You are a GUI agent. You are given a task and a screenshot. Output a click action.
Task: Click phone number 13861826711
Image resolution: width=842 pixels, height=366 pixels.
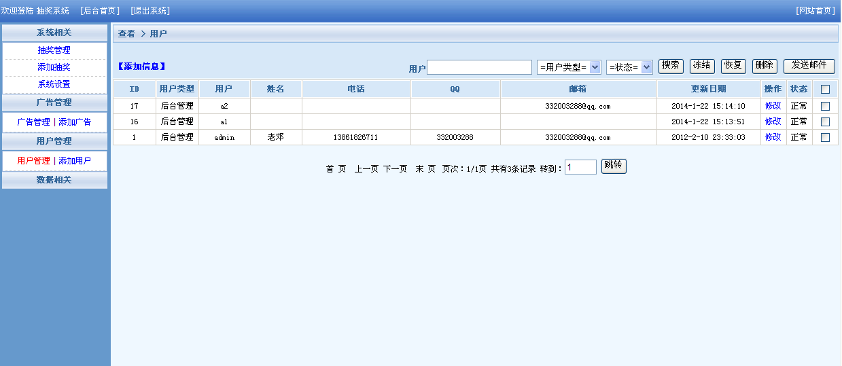pyautogui.click(x=355, y=137)
